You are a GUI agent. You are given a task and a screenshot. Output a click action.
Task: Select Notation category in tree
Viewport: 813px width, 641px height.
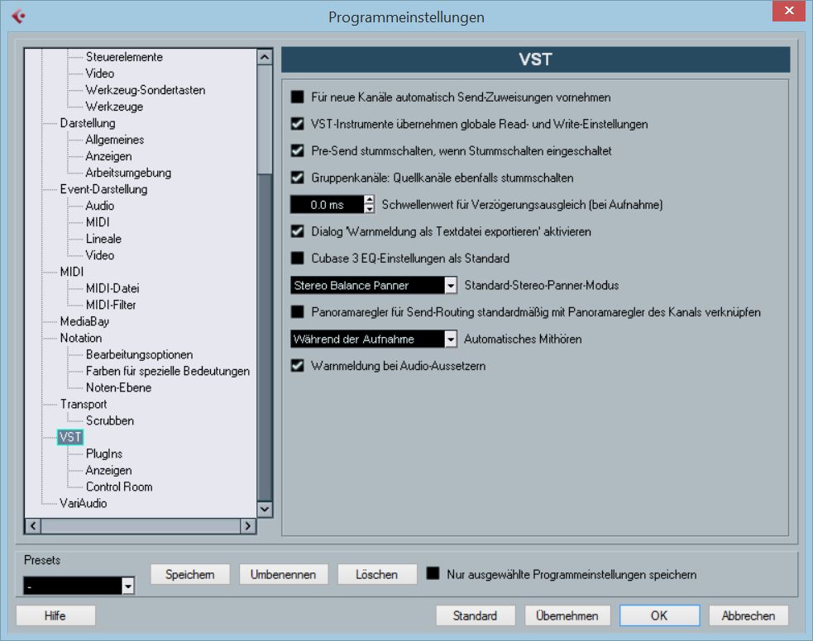click(x=81, y=338)
